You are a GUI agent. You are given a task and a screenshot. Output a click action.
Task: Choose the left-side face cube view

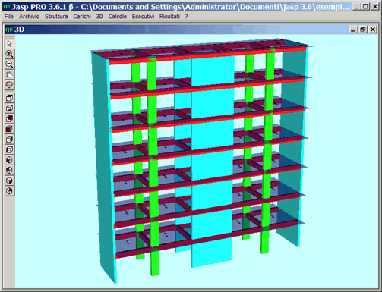(x=9, y=150)
